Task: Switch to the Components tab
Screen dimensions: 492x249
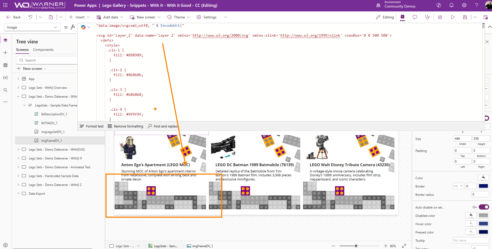Action: click(x=43, y=50)
